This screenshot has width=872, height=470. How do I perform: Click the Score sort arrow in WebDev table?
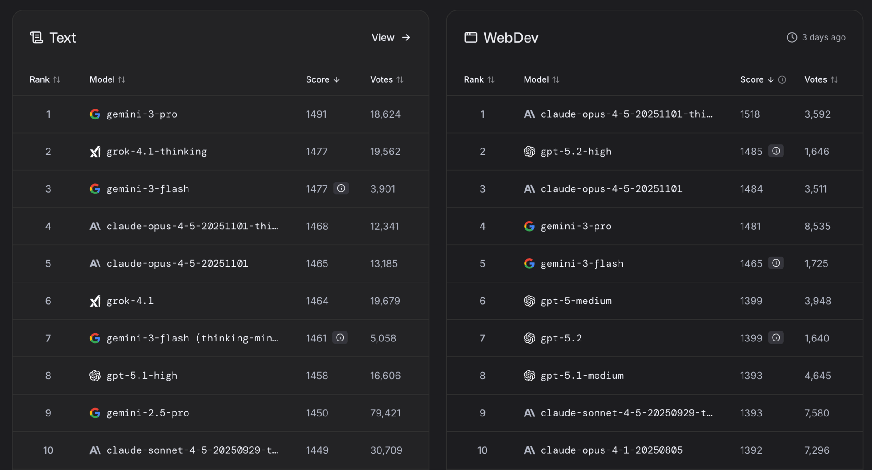(x=771, y=80)
